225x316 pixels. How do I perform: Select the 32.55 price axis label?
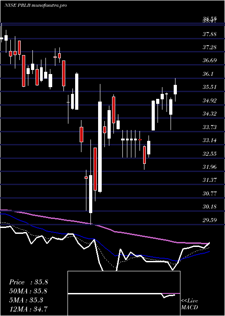point(210,153)
